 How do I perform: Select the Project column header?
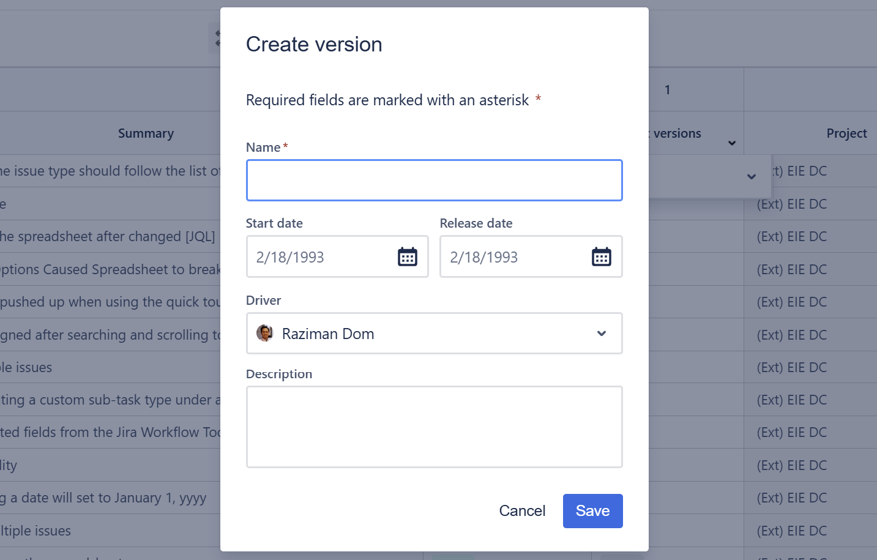[846, 133]
